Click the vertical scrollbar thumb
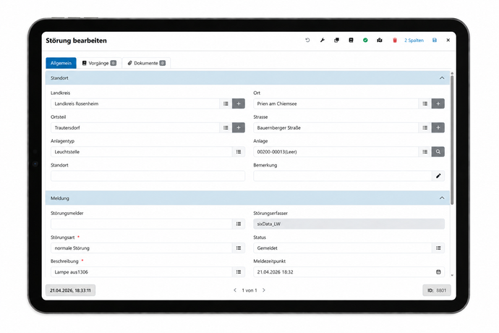The width and height of the screenshot is (499, 333). click(452, 140)
